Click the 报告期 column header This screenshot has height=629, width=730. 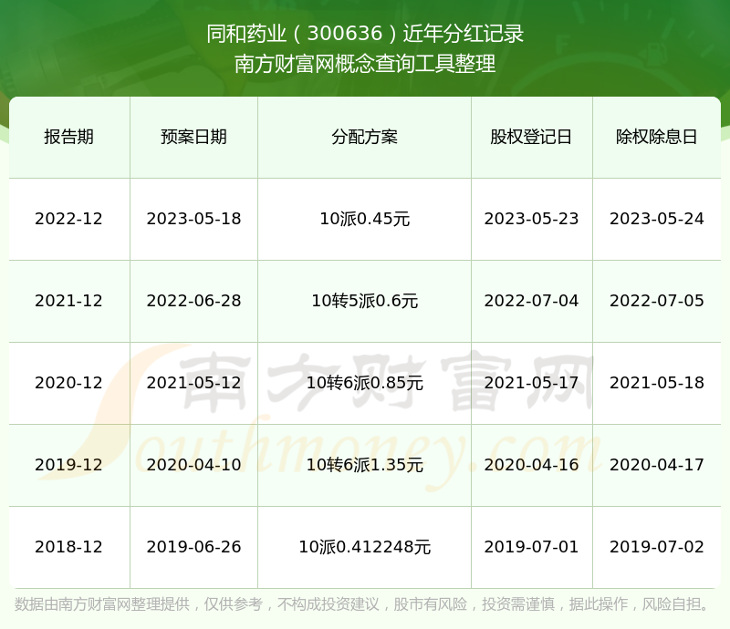(69, 137)
